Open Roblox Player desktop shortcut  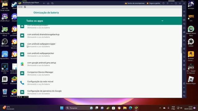191,80
